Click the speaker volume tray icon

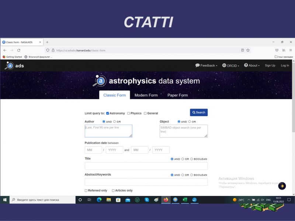[x=263, y=200]
